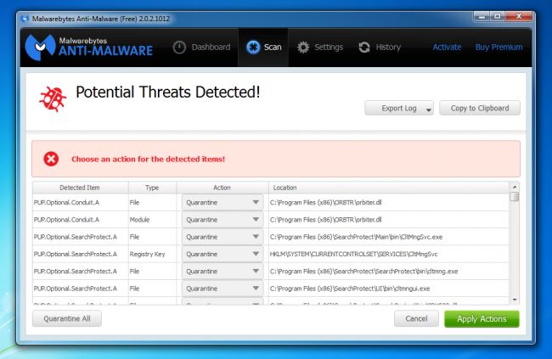Click the red bug threat icon
The height and width of the screenshot is (359, 552).
click(x=53, y=99)
